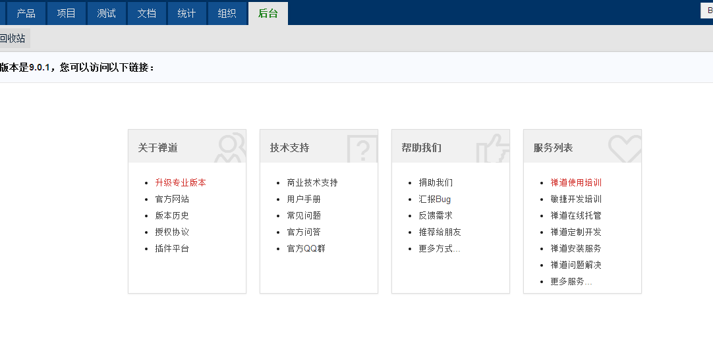Open the 更多方式... link

440,248
